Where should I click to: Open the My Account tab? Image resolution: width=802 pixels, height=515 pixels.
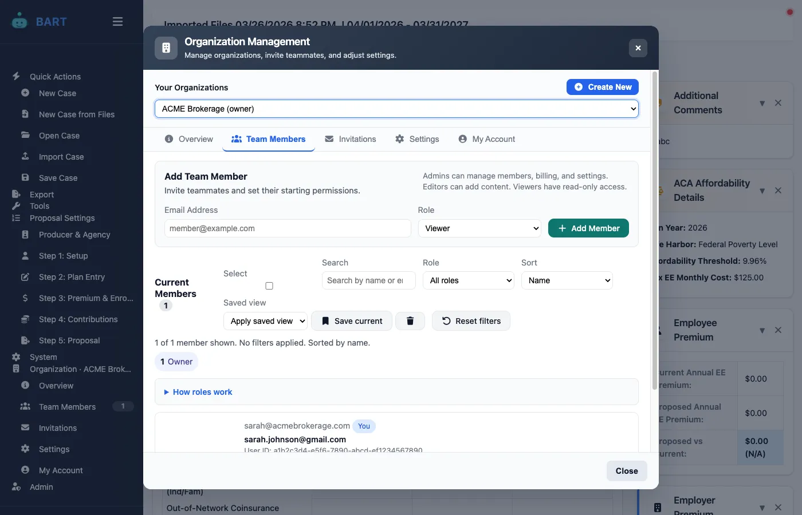[486, 138]
